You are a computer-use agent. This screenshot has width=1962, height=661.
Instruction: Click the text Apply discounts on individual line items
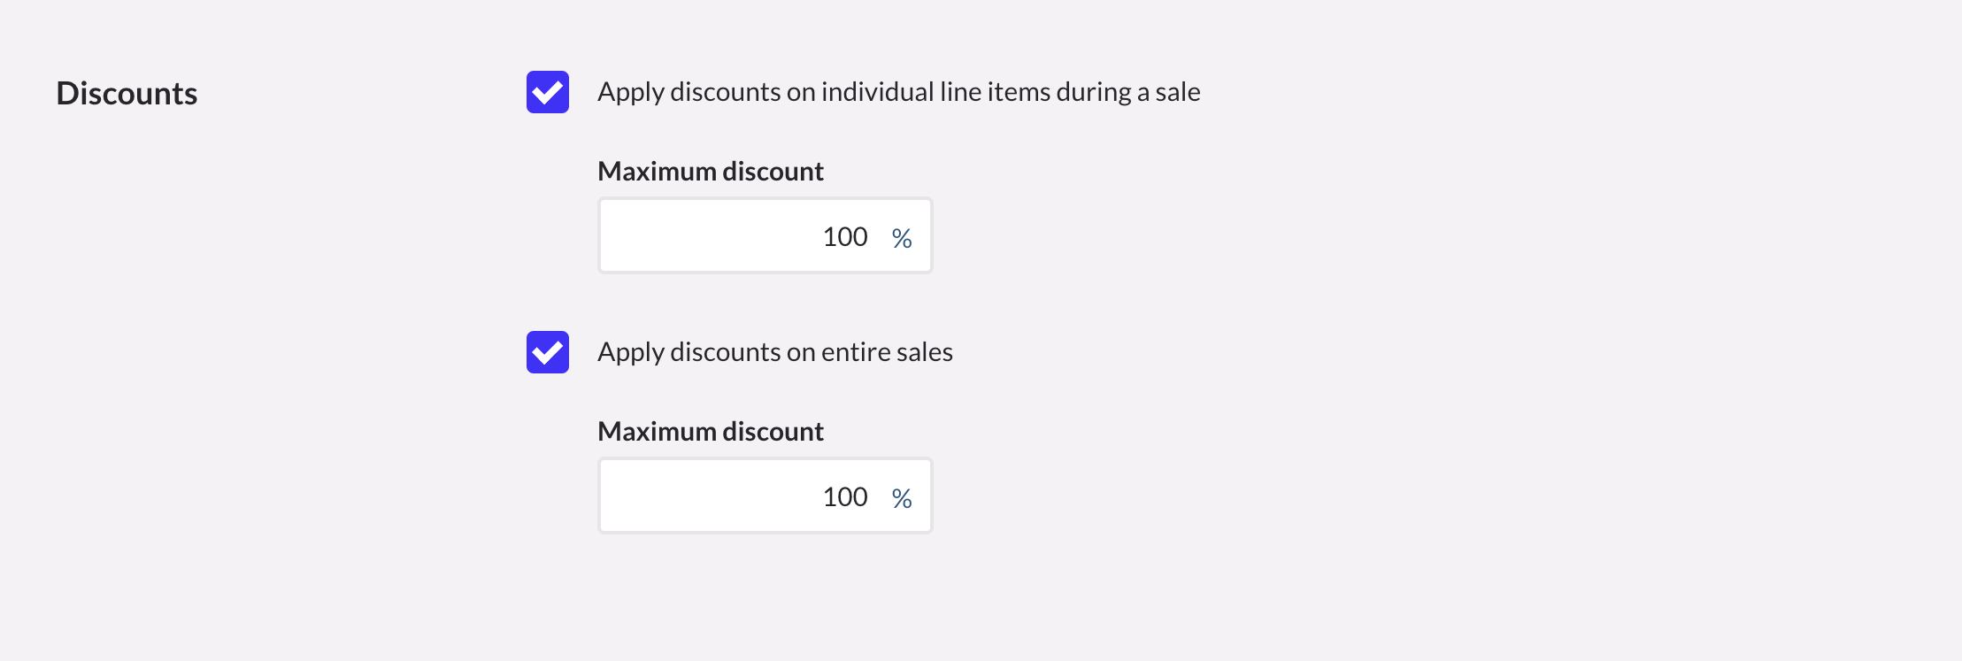[x=899, y=91]
